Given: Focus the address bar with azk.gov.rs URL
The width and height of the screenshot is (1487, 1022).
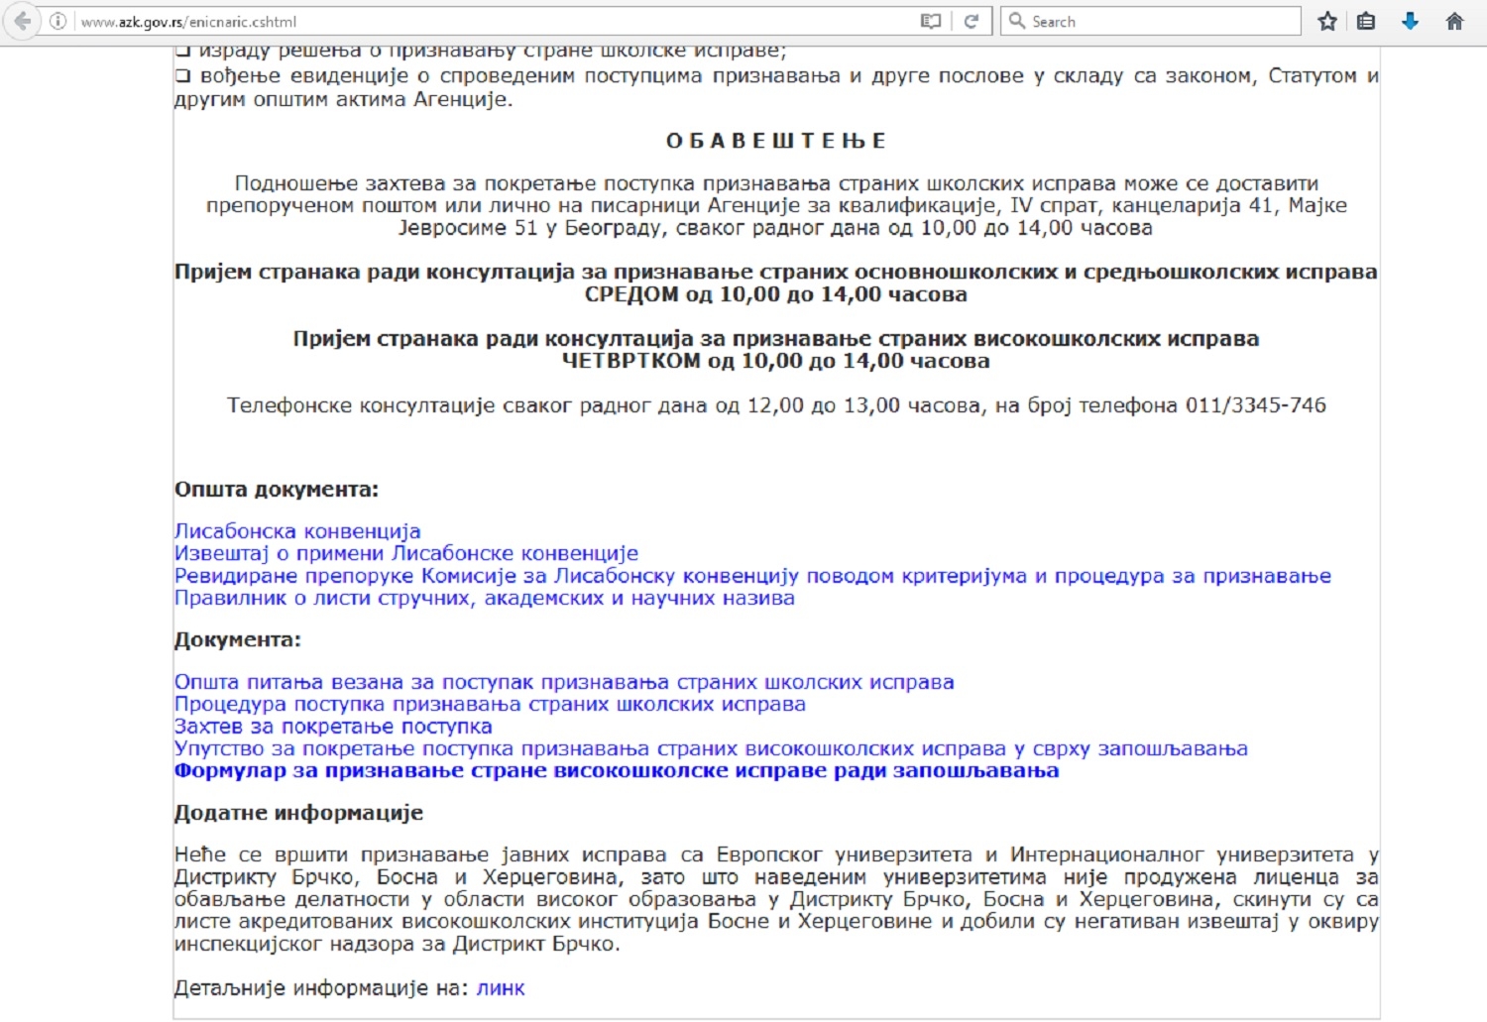Looking at the screenshot, I should click(x=496, y=21).
